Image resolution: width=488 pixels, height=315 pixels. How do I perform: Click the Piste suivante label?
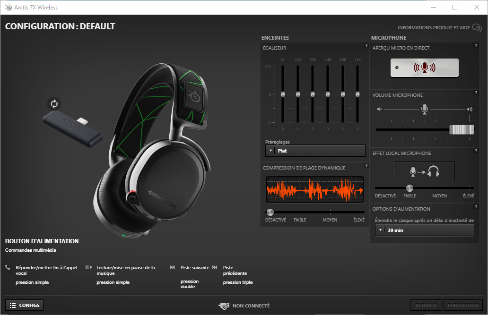click(x=195, y=267)
